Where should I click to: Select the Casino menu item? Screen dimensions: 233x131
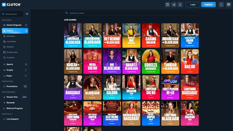[15, 31]
